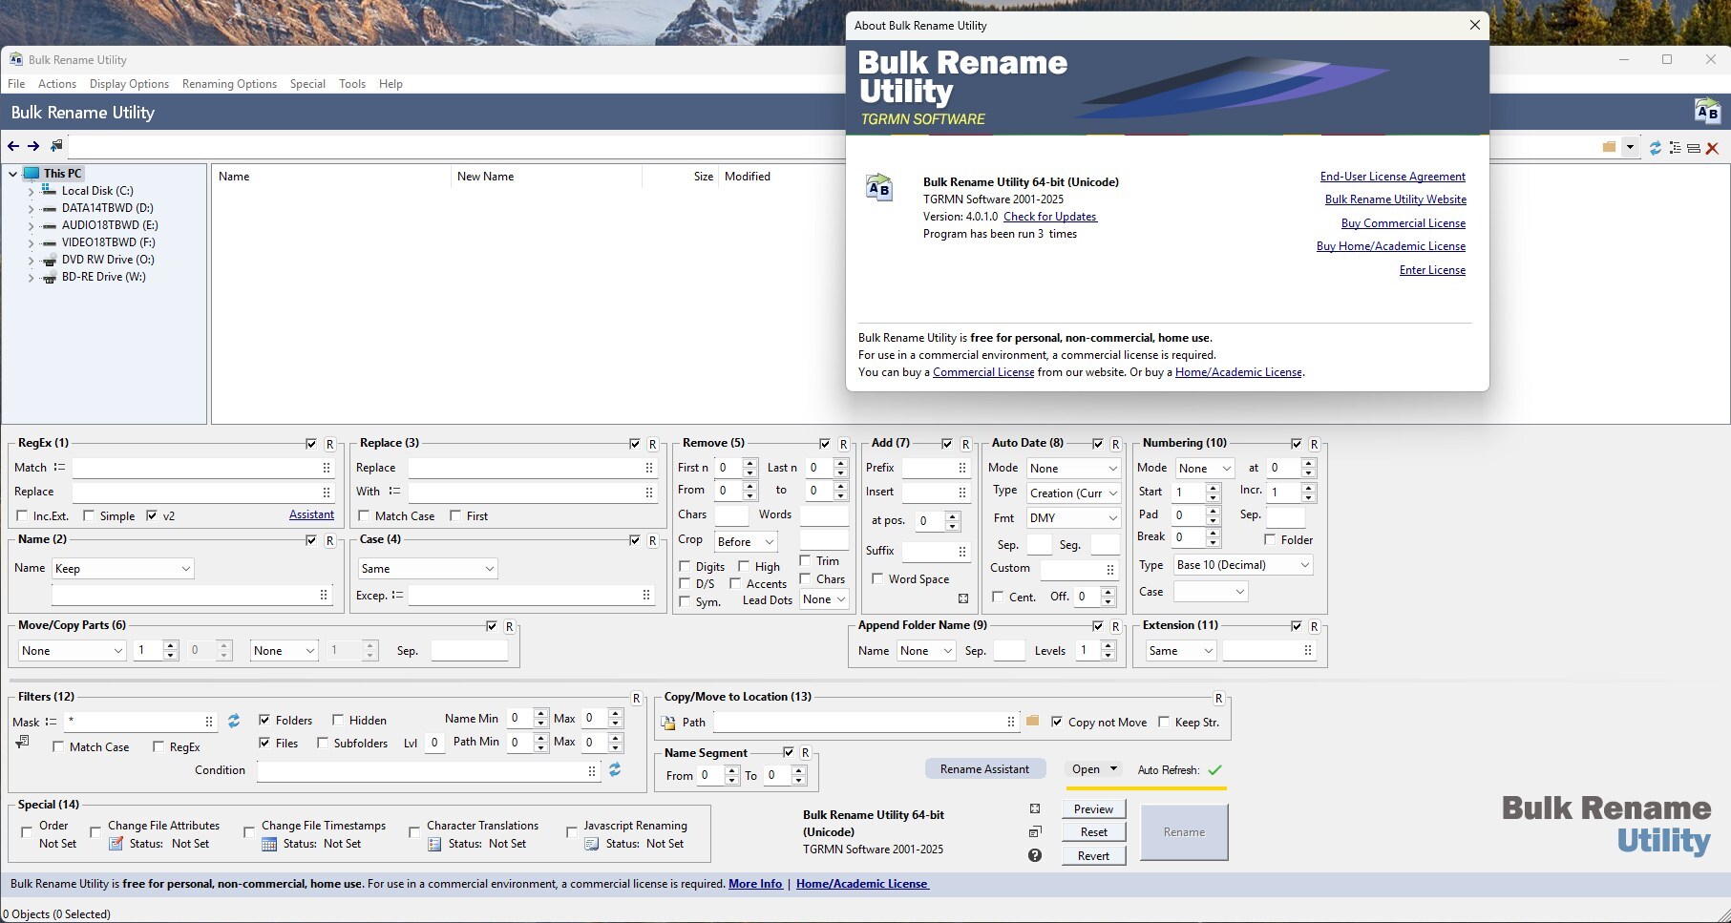Click the forward navigation arrow icon

[x=33, y=146]
